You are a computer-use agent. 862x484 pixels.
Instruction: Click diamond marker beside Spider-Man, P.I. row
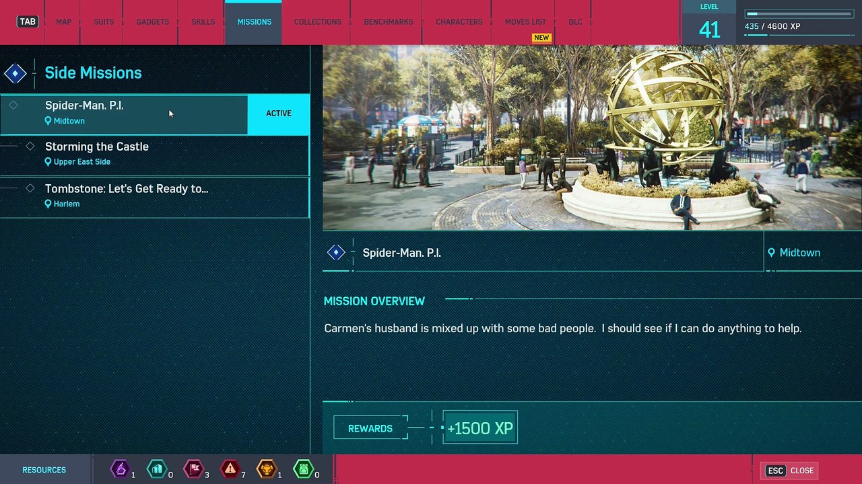[13, 105]
